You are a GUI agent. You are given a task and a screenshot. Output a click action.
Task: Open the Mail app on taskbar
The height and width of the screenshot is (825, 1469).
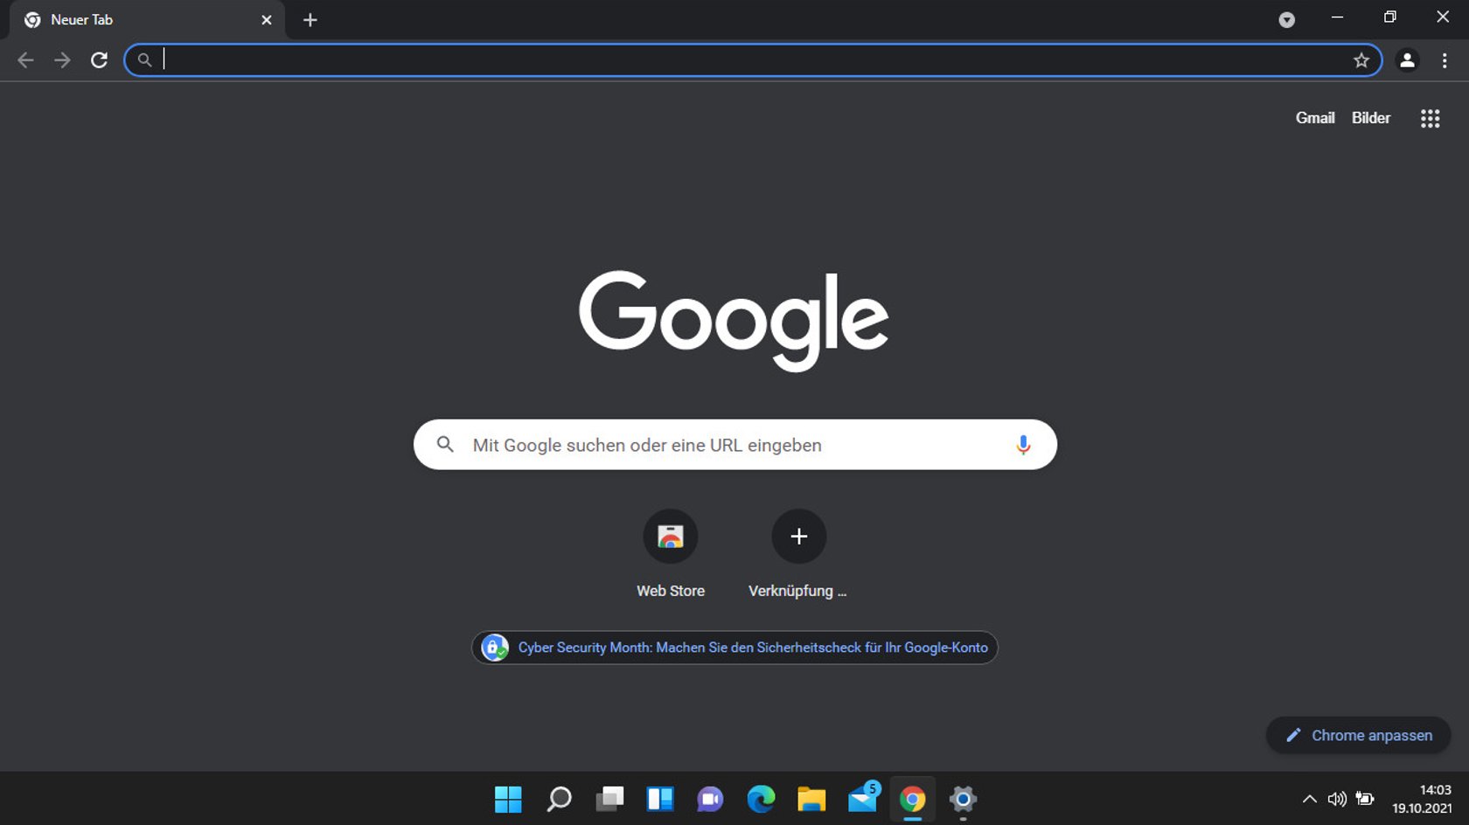pos(863,797)
